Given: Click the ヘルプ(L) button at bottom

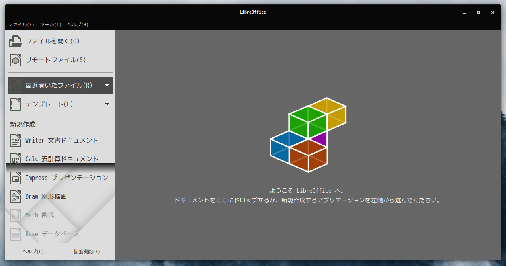Looking at the screenshot, I should [33, 252].
